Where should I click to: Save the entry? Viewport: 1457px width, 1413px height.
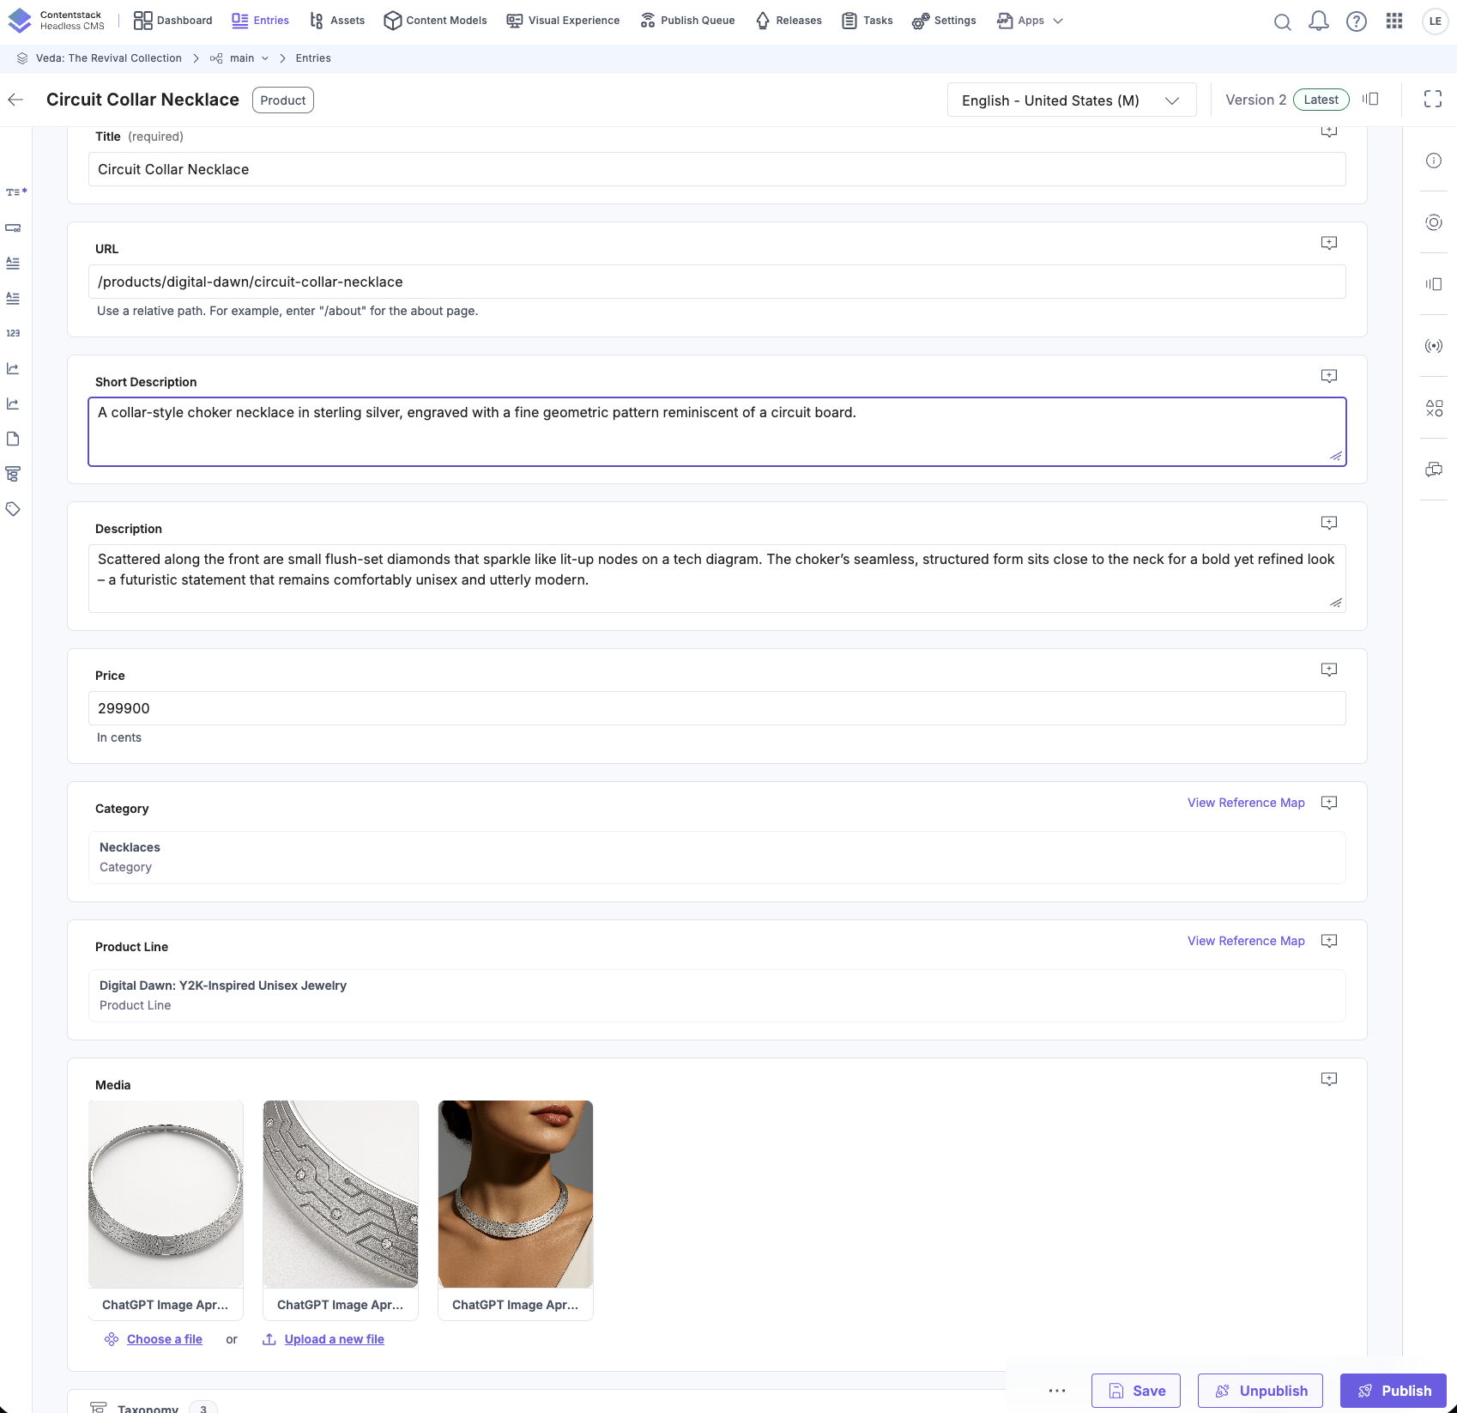pyautogui.click(x=1136, y=1391)
